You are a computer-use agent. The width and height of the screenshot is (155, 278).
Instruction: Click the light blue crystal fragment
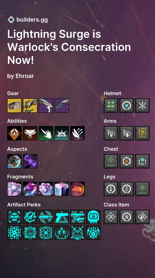tap(62, 189)
